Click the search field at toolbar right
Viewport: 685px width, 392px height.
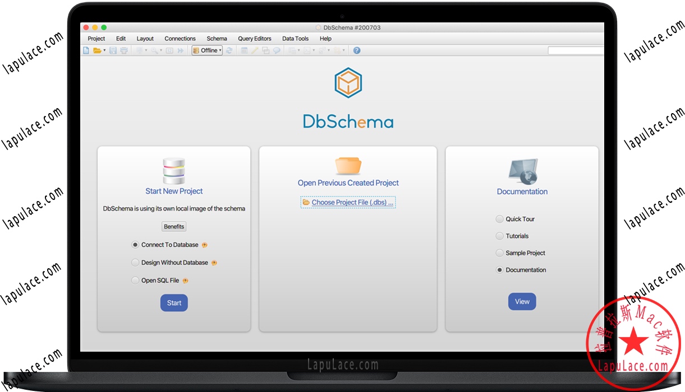[576, 50]
